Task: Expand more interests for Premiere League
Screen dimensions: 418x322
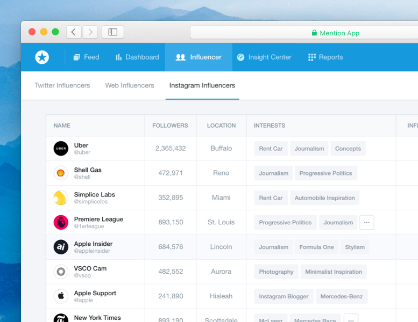Action: [x=367, y=222]
